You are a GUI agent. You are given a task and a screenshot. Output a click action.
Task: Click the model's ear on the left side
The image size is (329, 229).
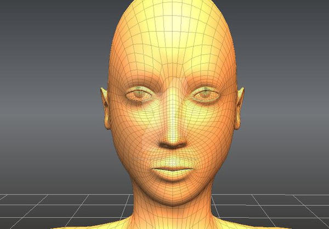click(x=105, y=108)
